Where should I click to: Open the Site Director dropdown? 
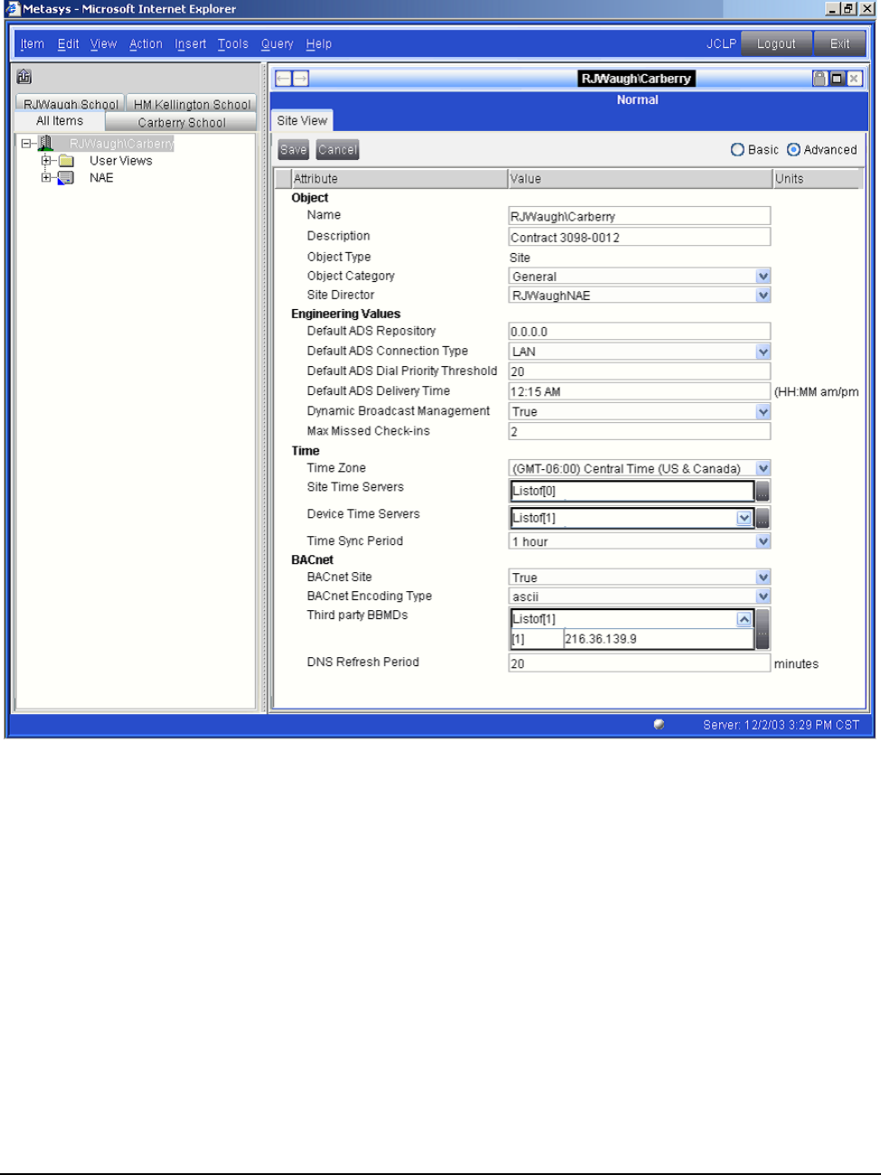click(764, 296)
